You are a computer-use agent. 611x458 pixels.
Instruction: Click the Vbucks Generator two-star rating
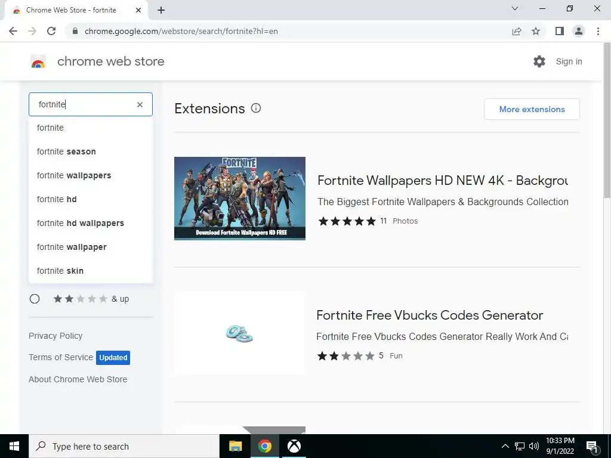click(345, 356)
